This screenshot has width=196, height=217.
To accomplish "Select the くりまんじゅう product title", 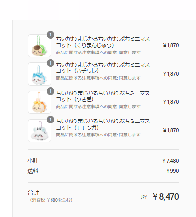I will [x=103, y=42].
